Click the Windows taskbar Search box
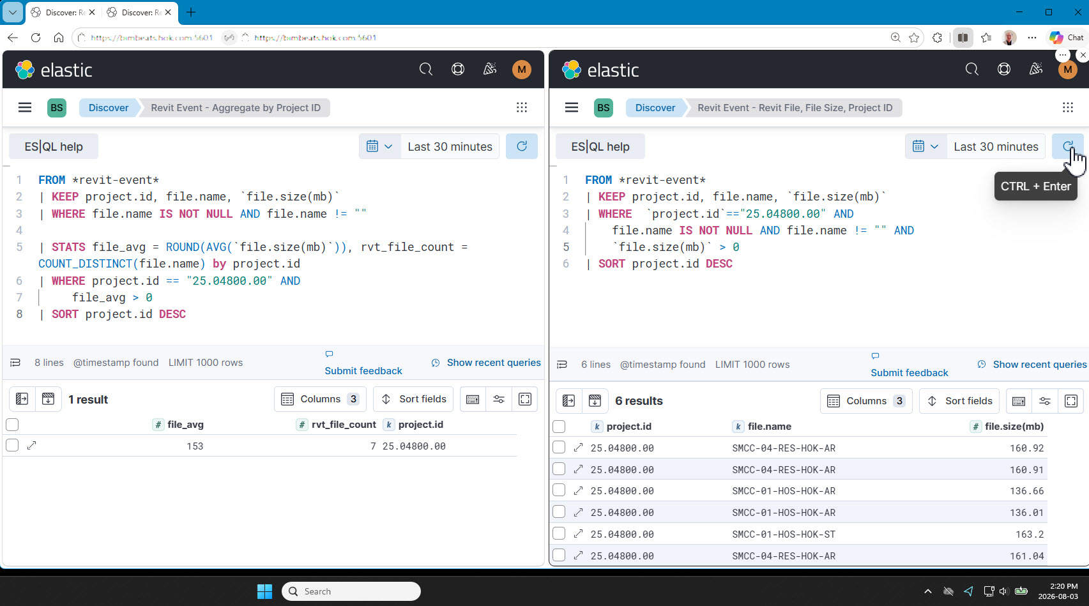The image size is (1089, 606). pyautogui.click(x=351, y=591)
